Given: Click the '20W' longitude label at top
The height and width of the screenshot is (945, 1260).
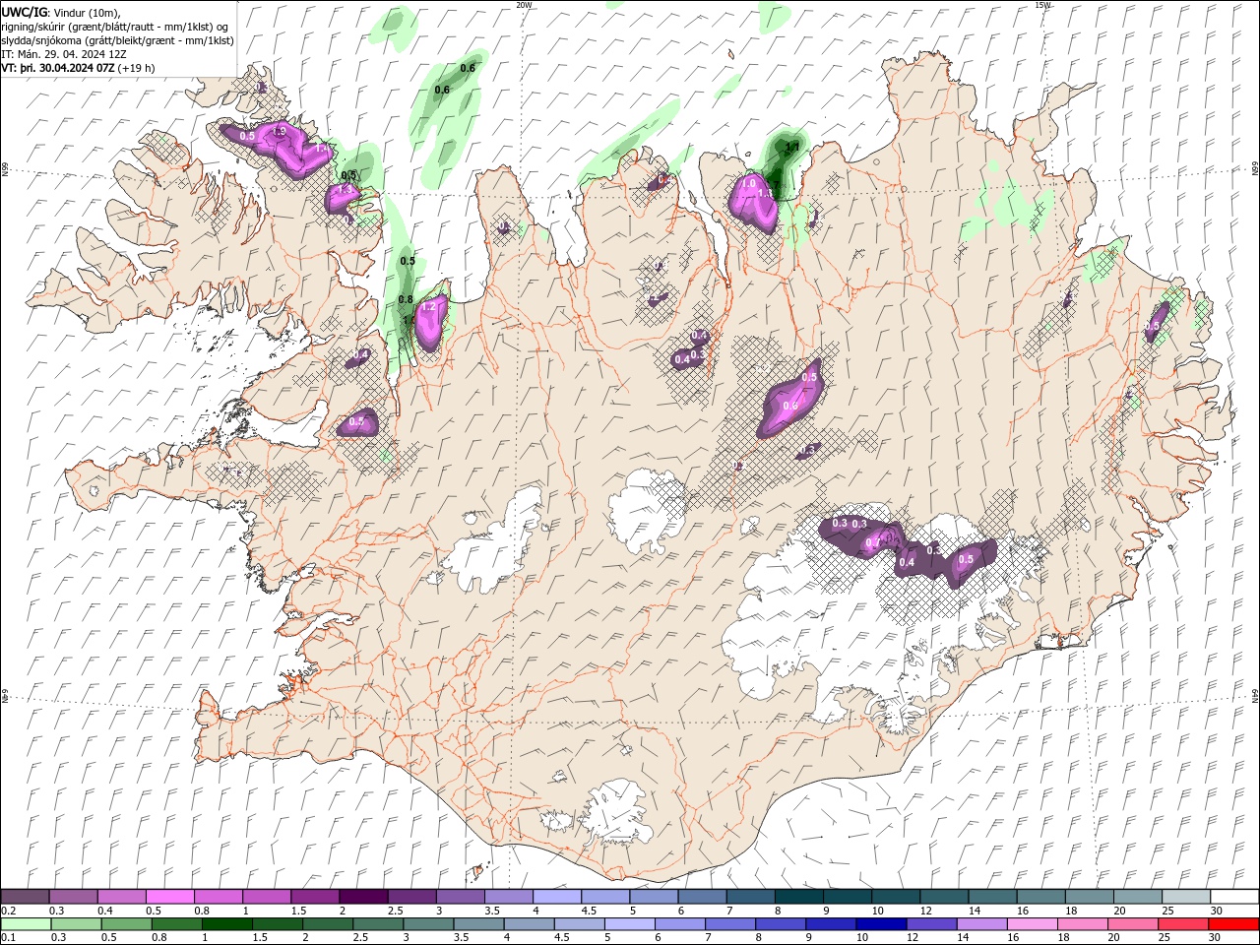Looking at the screenshot, I should click(524, 4).
